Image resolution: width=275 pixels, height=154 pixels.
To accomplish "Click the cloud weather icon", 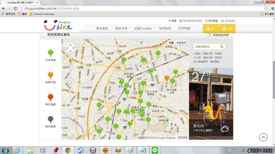I will pyautogui.click(x=225, y=129).
